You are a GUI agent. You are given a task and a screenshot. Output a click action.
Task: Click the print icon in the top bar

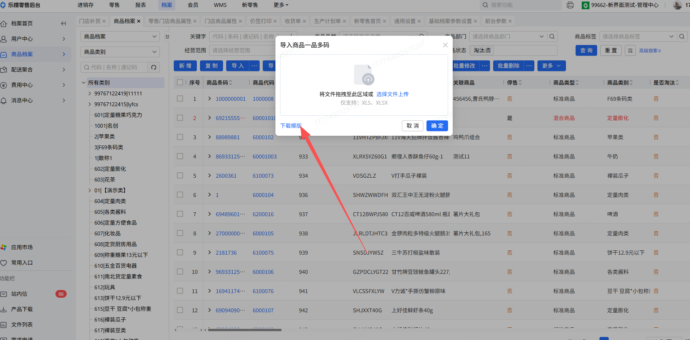[x=570, y=5]
